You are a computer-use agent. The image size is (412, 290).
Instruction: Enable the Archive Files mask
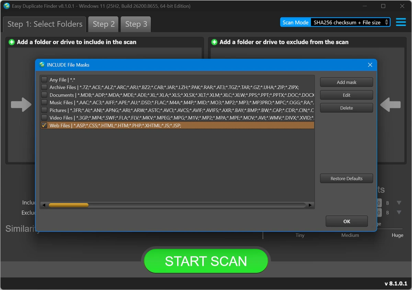click(44, 87)
